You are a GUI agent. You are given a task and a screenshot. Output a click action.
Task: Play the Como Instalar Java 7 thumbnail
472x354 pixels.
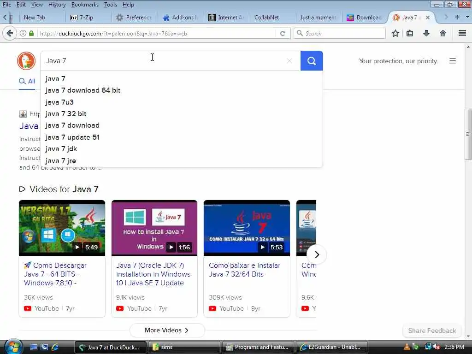coord(247,228)
